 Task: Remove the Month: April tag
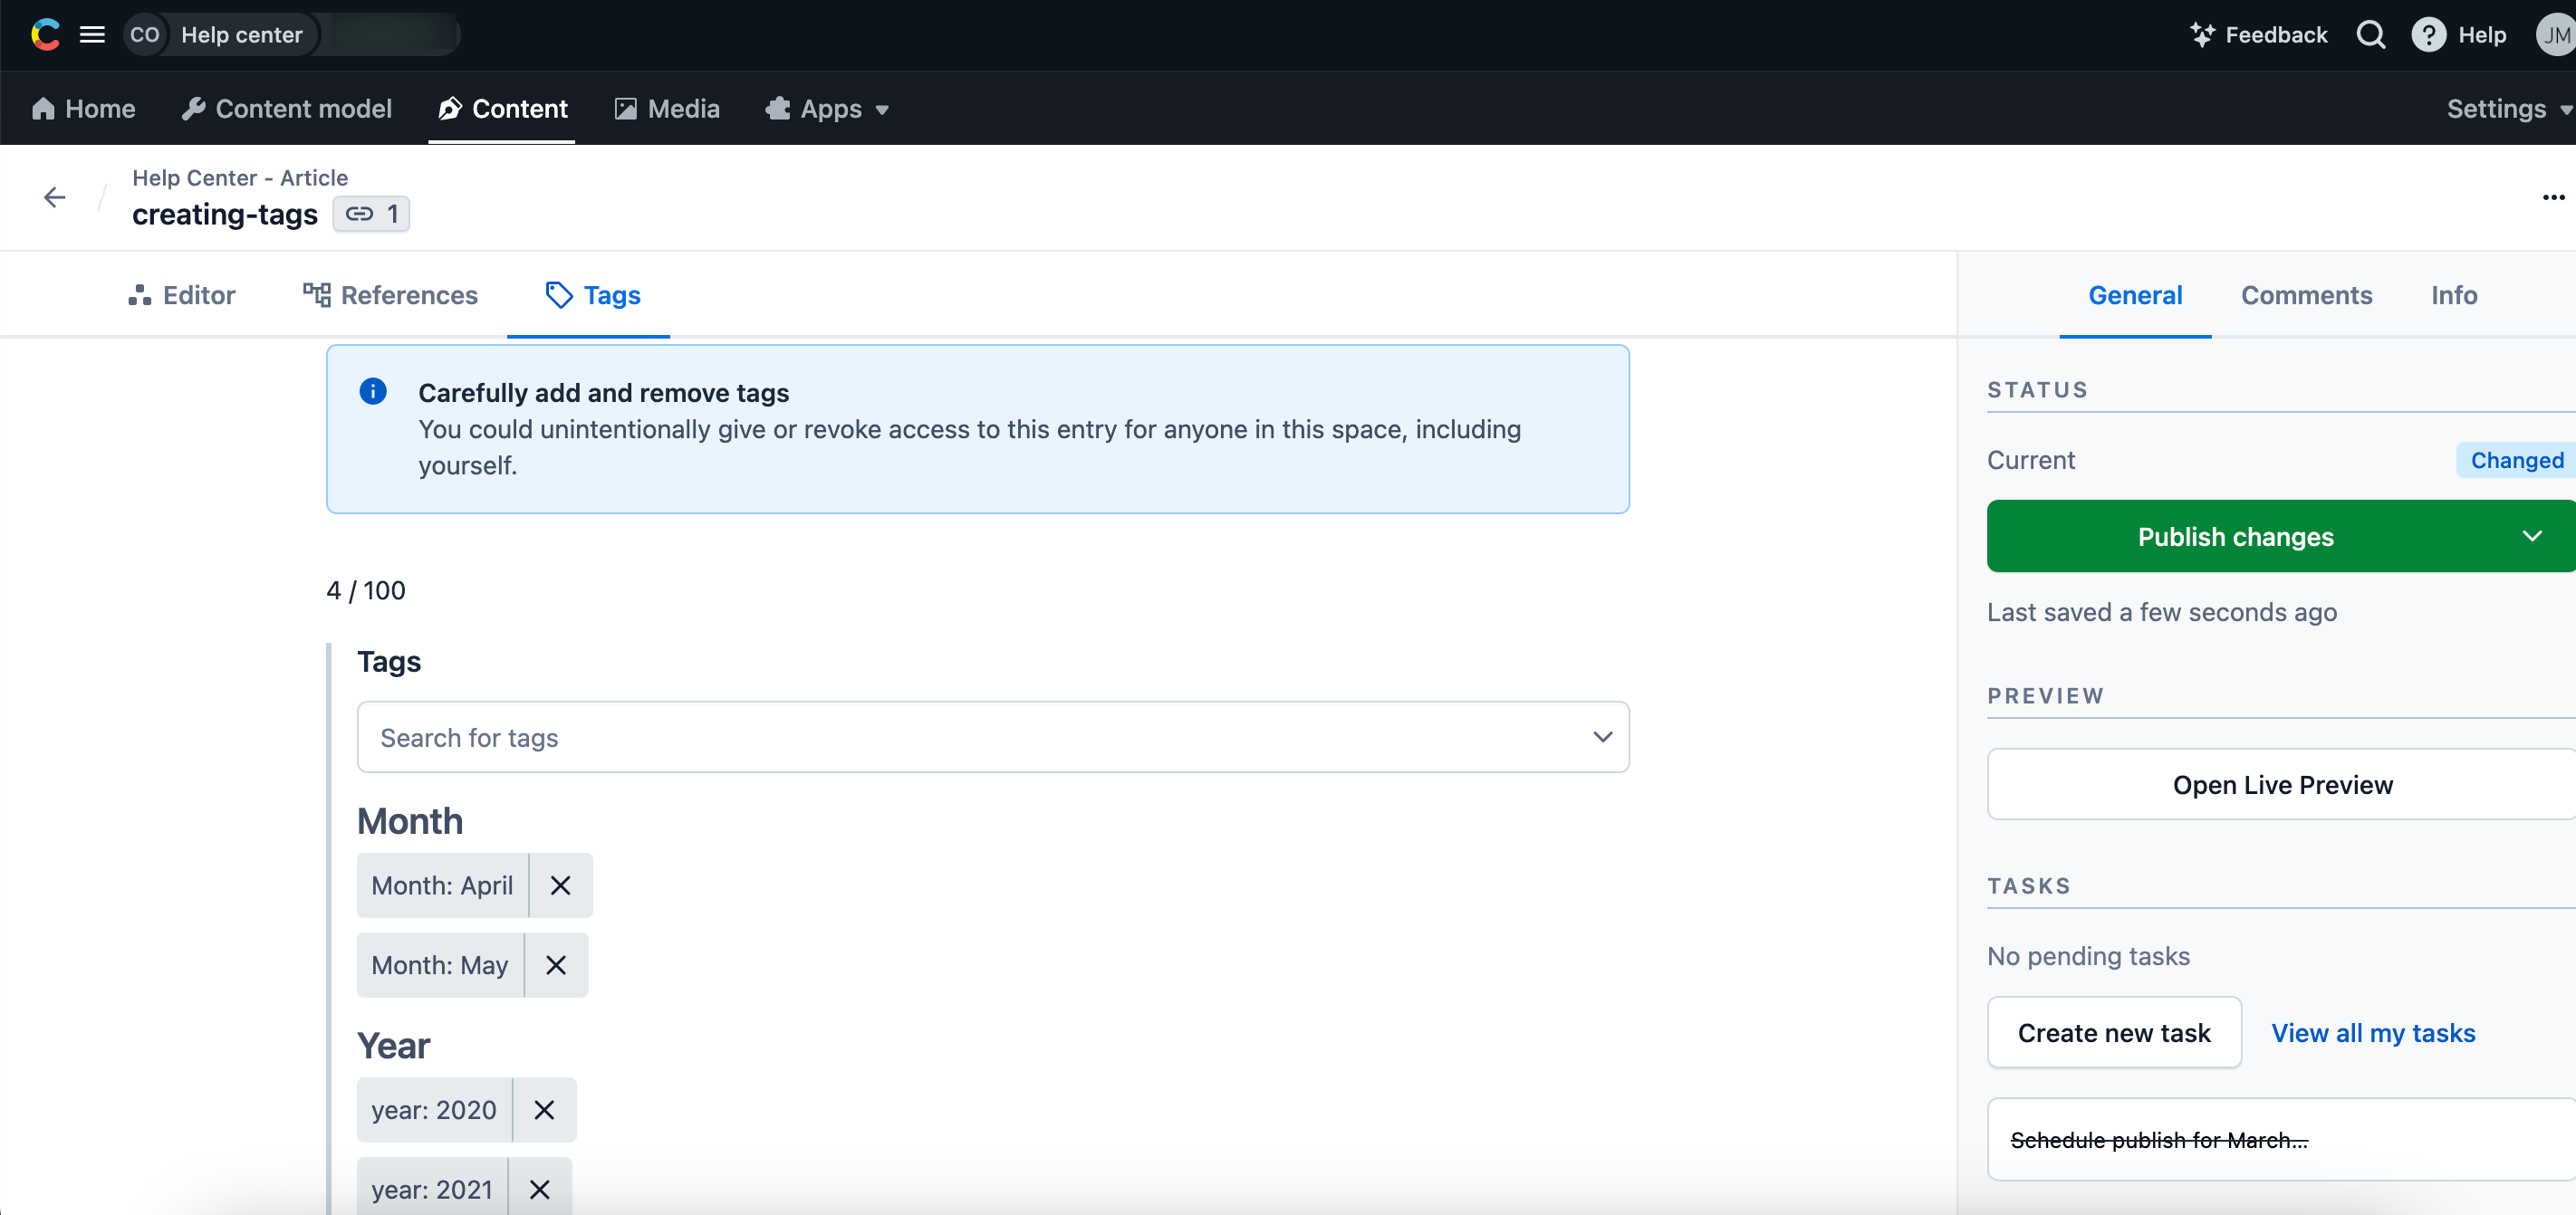[560, 885]
